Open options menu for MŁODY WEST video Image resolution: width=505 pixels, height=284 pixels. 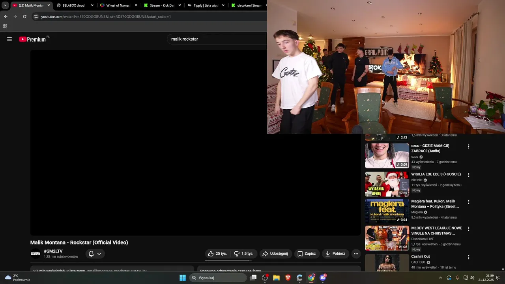click(x=469, y=229)
